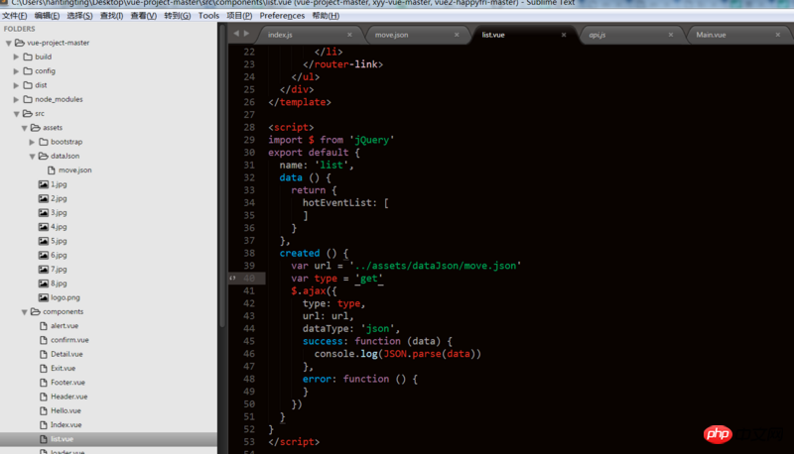Click the node_modules folder icon
The image size is (794, 454).
pos(28,99)
